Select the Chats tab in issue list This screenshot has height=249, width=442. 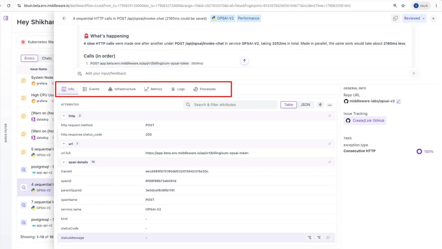click(x=47, y=58)
